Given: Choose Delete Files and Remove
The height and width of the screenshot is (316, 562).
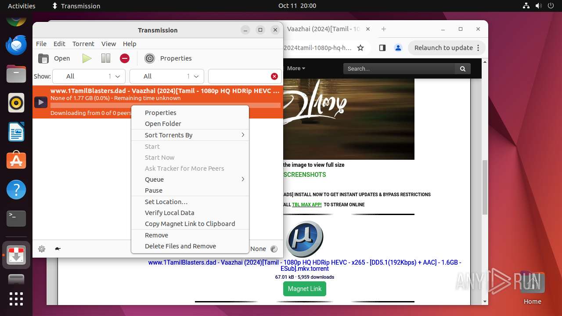Looking at the screenshot, I should pyautogui.click(x=190, y=246).
